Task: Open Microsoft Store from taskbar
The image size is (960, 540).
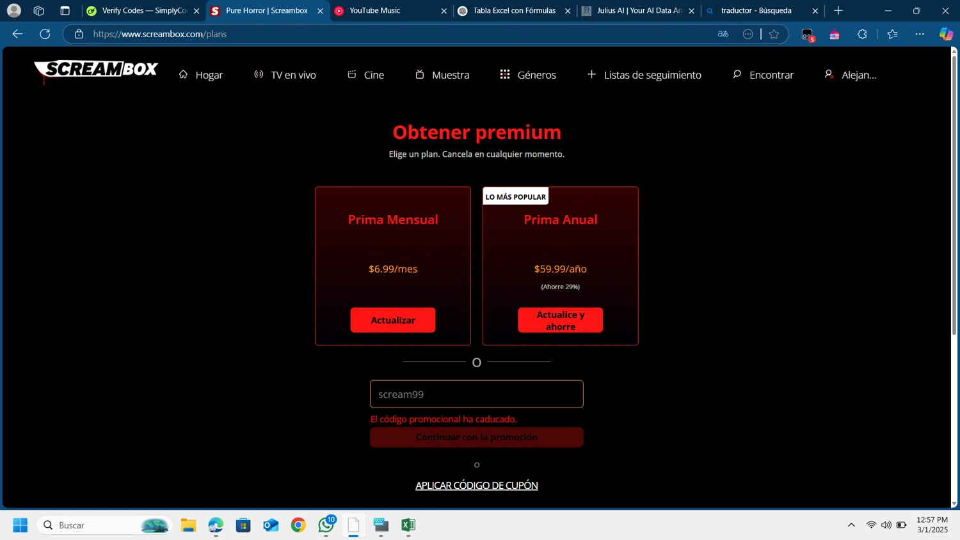Action: (x=243, y=525)
